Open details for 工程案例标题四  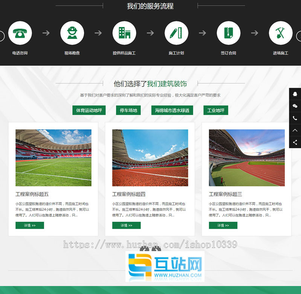[127, 225]
